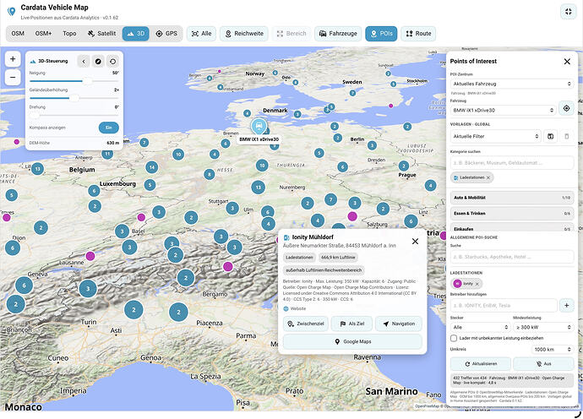
Task: Reset 3D view with the circular arrow icon
Action: tap(112, 62)
